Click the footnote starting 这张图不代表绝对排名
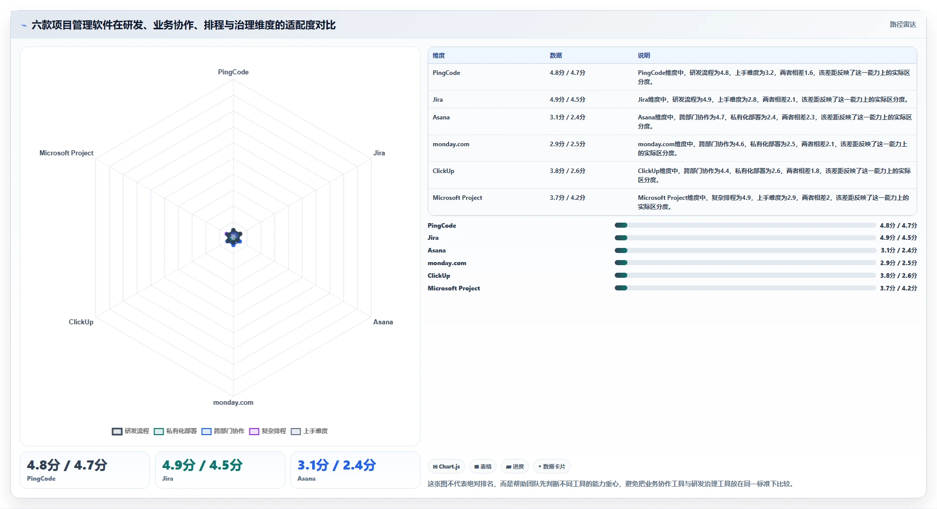This screenshot has width=937, height=509. coord(610,484)
